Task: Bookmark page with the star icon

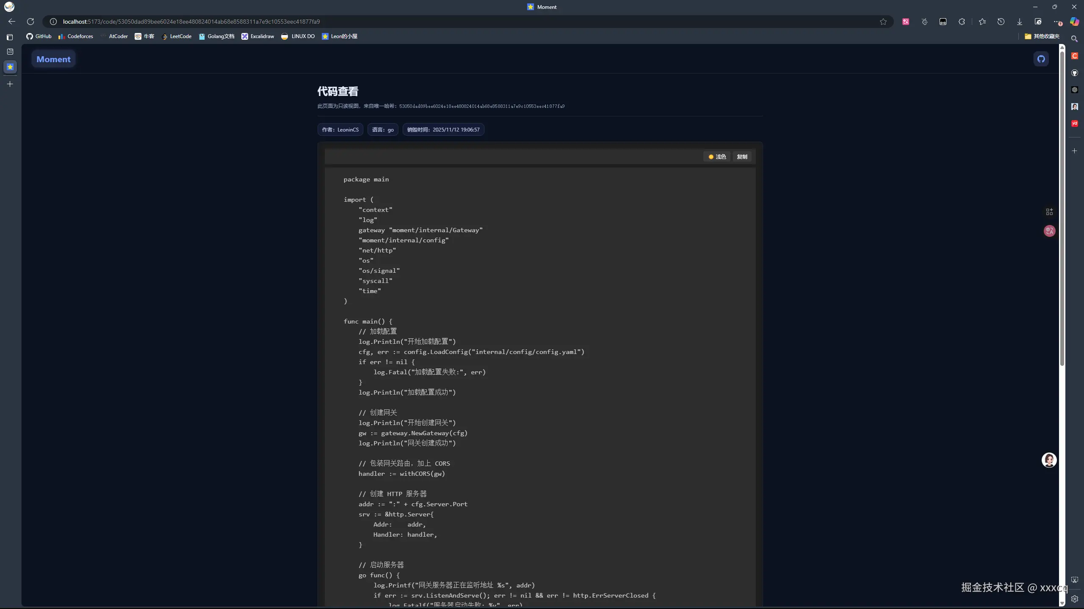Action: point(883,22)
